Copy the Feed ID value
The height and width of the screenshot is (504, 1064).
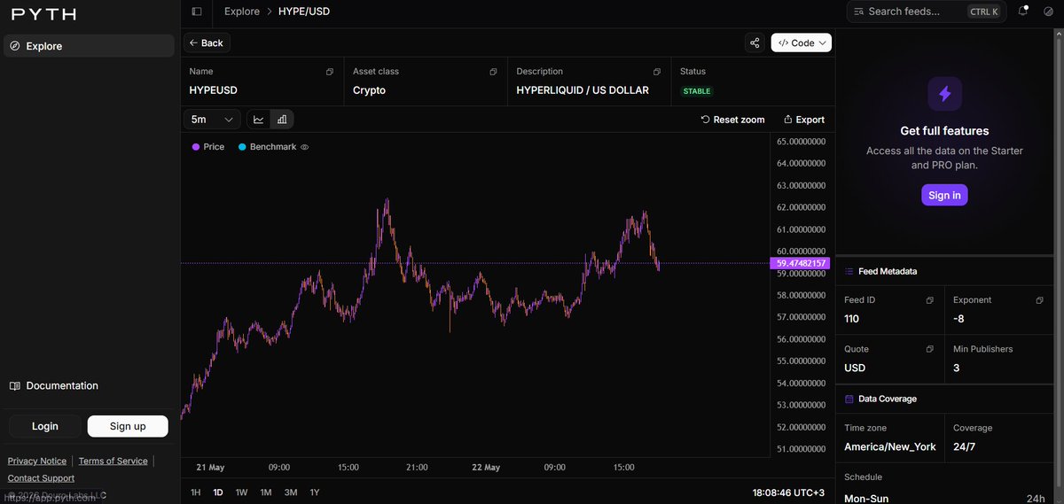click(x=930, y=300)
